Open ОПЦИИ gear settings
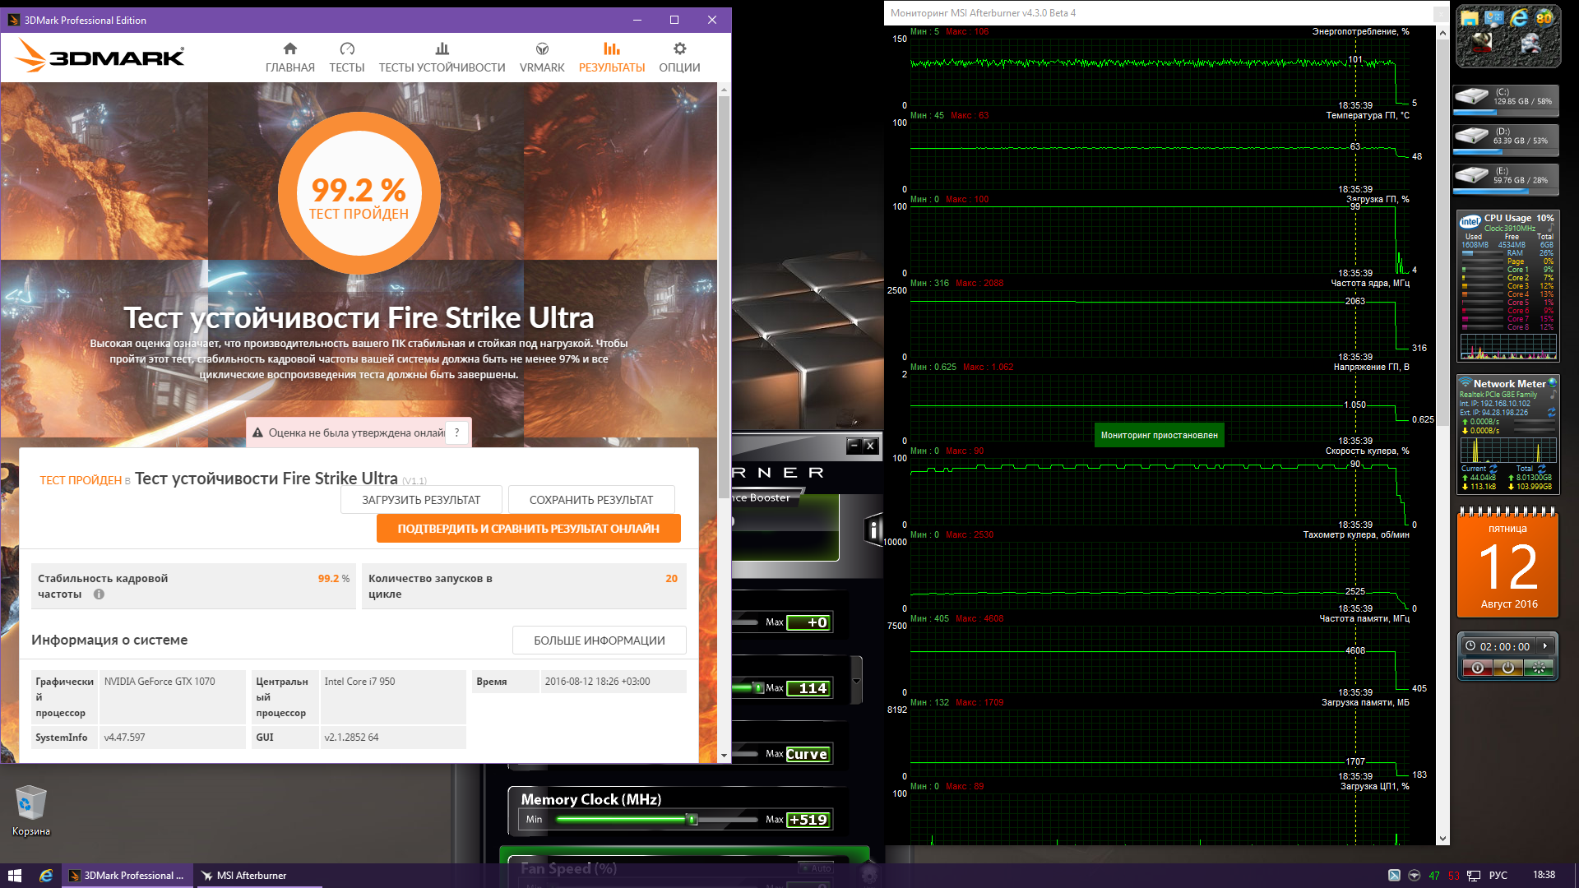 pyautogui.click(x=679, y=49)
